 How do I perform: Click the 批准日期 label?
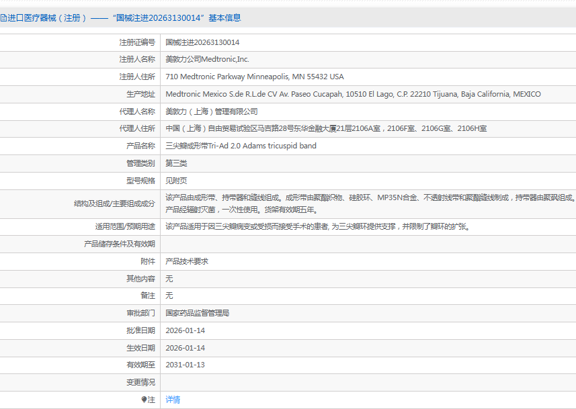tap(140, 330)
